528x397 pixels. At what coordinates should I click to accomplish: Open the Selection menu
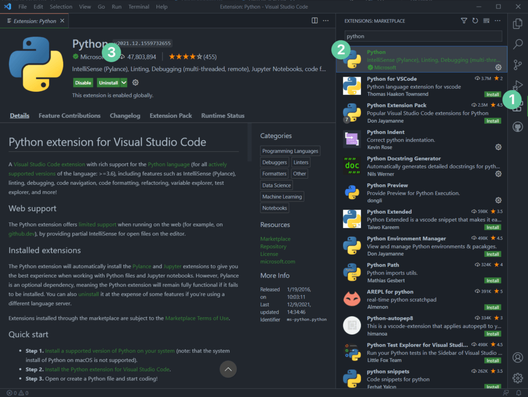(61, 7)
